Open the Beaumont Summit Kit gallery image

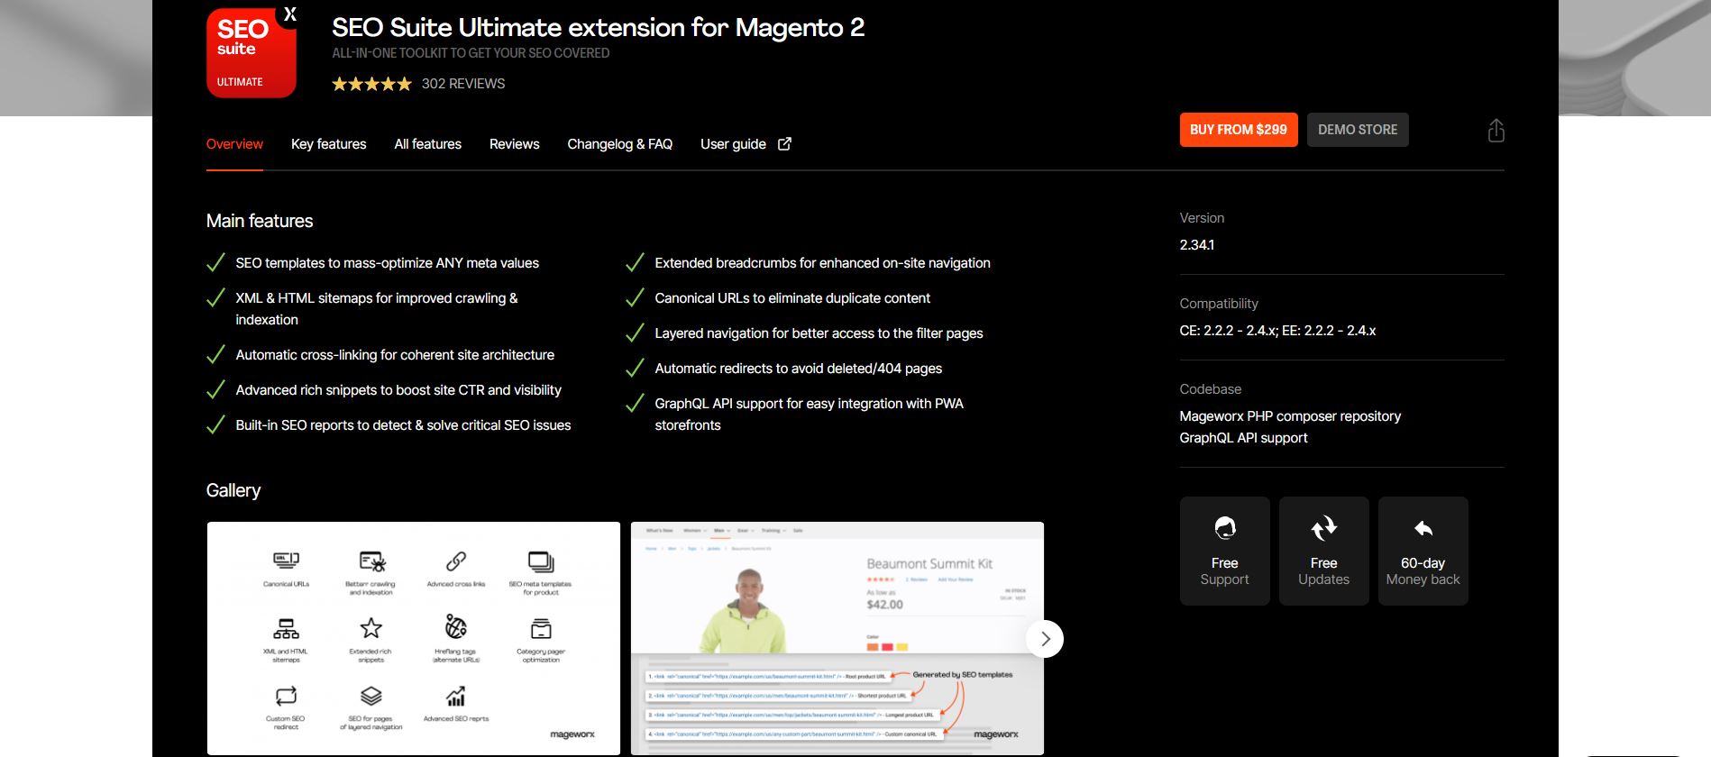click(837, 638)
